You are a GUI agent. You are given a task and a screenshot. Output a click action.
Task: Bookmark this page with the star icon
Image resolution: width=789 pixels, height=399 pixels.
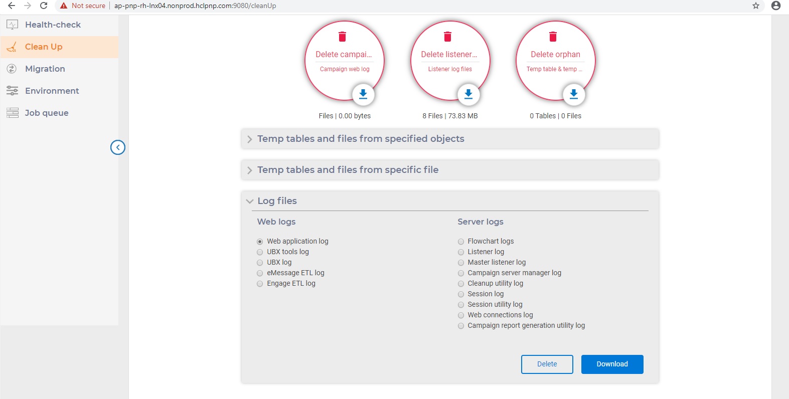756,6
